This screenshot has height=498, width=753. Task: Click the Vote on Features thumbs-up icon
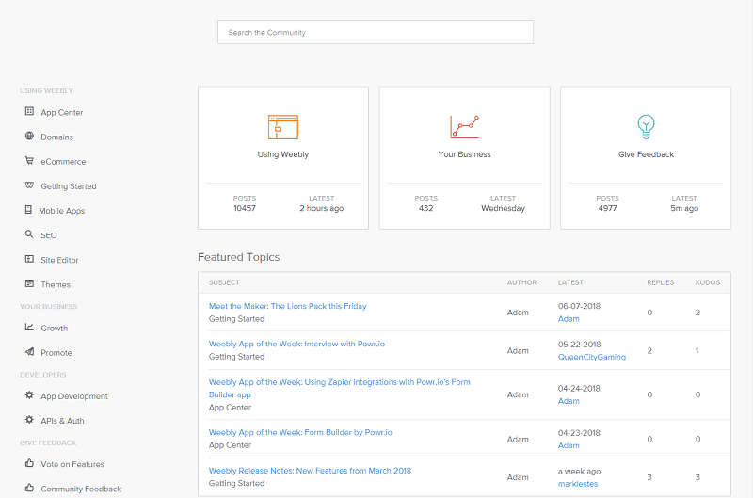click(29, 463)
